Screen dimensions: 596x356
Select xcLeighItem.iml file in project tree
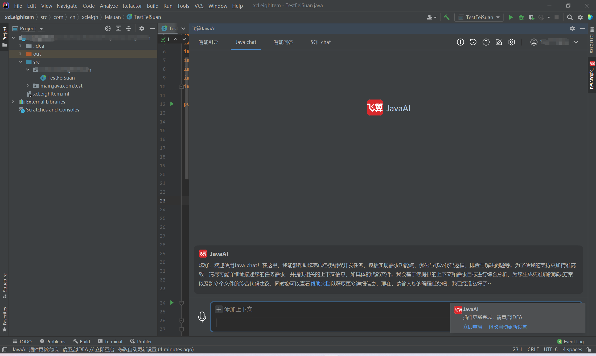click(51, 94)
